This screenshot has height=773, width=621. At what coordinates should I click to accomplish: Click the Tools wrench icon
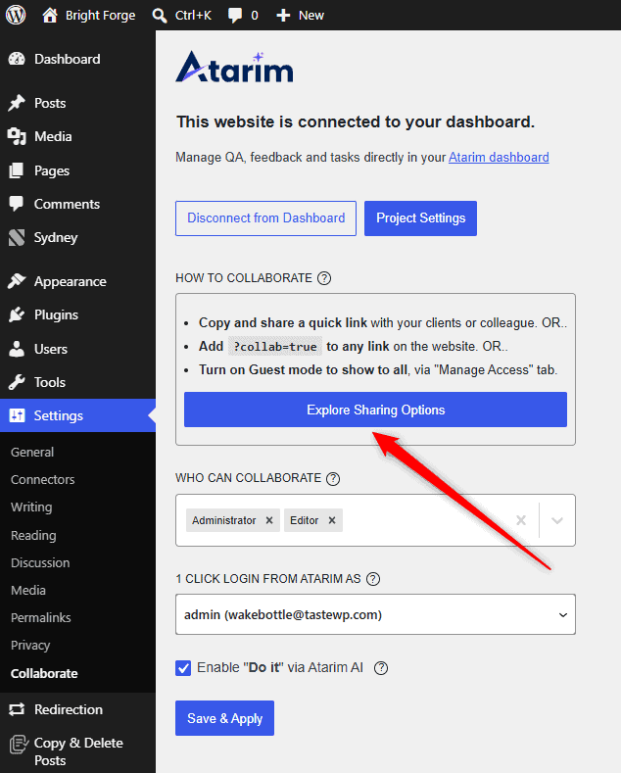[17, 382]
